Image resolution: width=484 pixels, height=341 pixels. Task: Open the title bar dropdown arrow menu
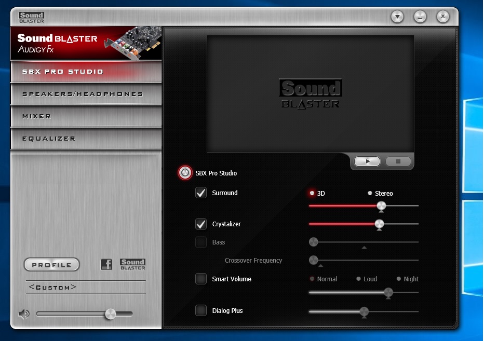pos(397,17)
